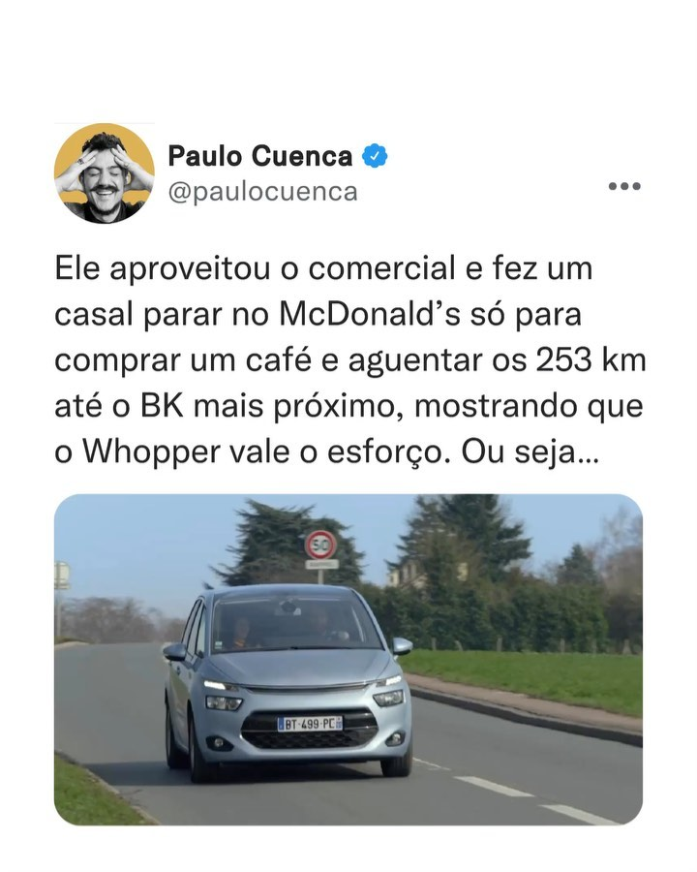Click the blue verified badge
697x872 pixels.
tap(375, 156)
